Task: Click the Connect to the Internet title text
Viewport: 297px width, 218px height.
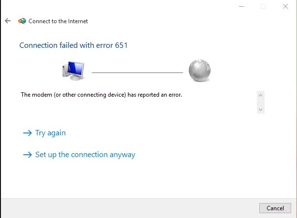Action: [58, 21]
